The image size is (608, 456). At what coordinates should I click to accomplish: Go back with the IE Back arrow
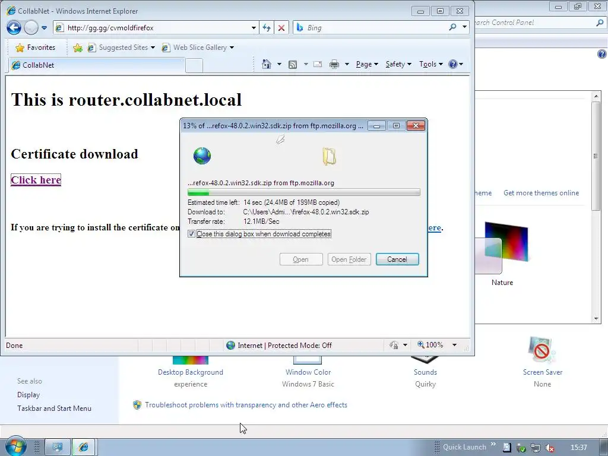point(14,27)
